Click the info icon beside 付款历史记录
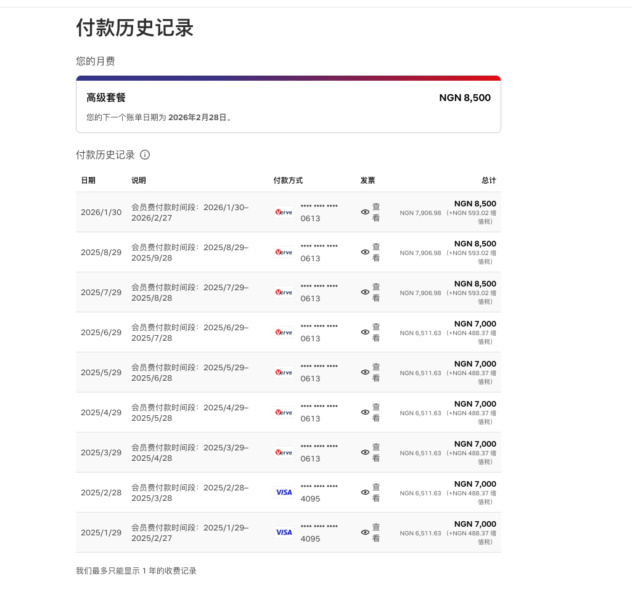The width and height of the screenshot is (632, 613). click(x=145, y=155)
